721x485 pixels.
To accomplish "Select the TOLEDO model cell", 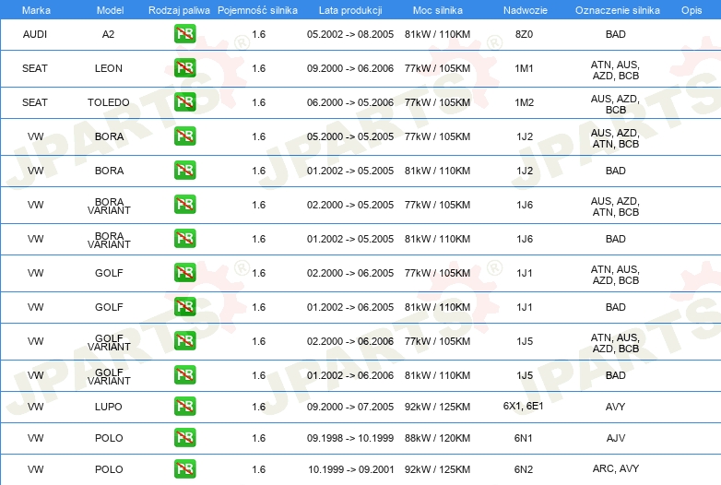I will 109,102.
